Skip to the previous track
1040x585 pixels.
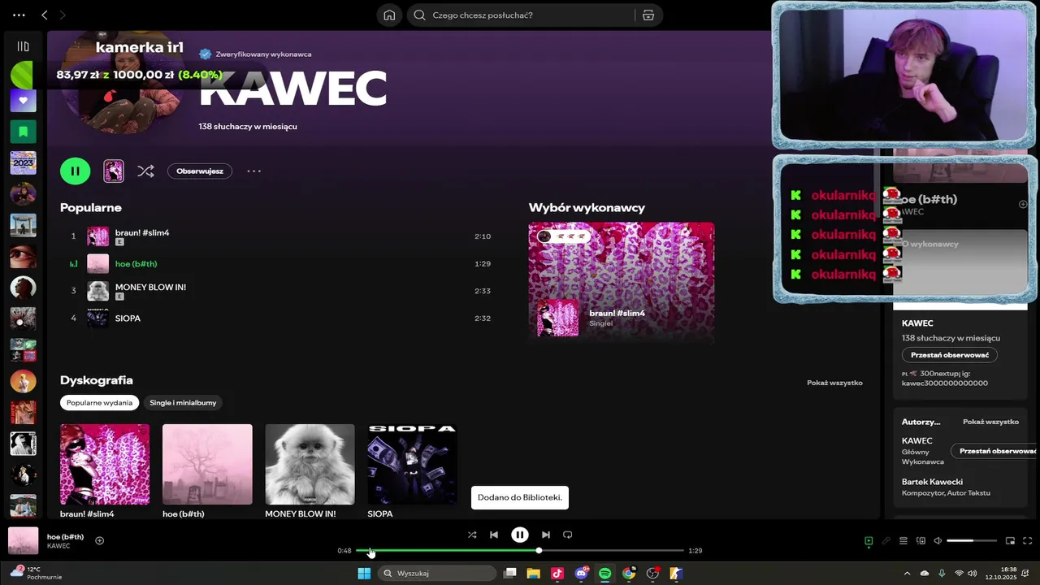494,535
